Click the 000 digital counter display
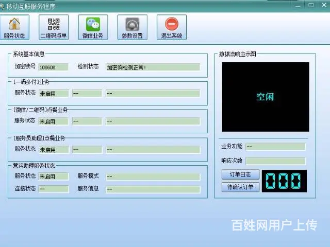Viewport: 330px width, 247px height. click(284, 181)
